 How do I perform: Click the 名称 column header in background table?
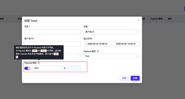(x=2, y=19)
